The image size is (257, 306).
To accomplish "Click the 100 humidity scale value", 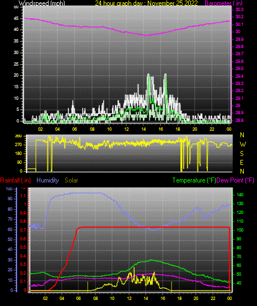I will coord(9,189).
